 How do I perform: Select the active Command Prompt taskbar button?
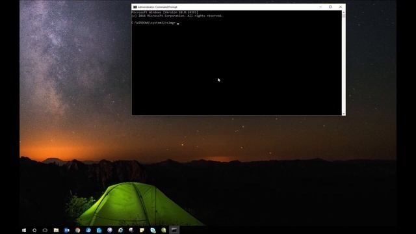(x=174, y=230)
